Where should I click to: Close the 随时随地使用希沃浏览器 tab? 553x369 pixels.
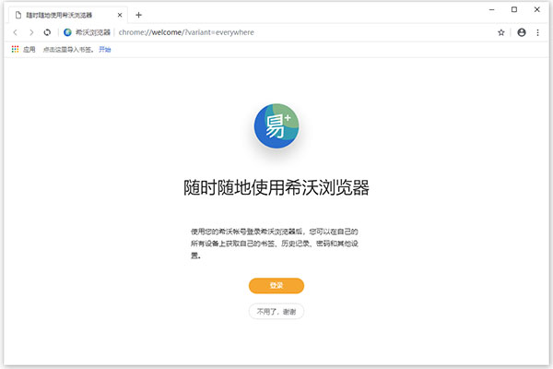click(x=120, y=15)
